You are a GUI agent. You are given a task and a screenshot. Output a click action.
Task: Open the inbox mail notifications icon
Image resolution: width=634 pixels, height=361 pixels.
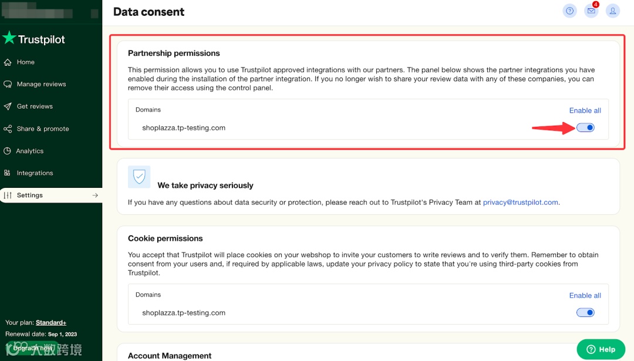591,11
